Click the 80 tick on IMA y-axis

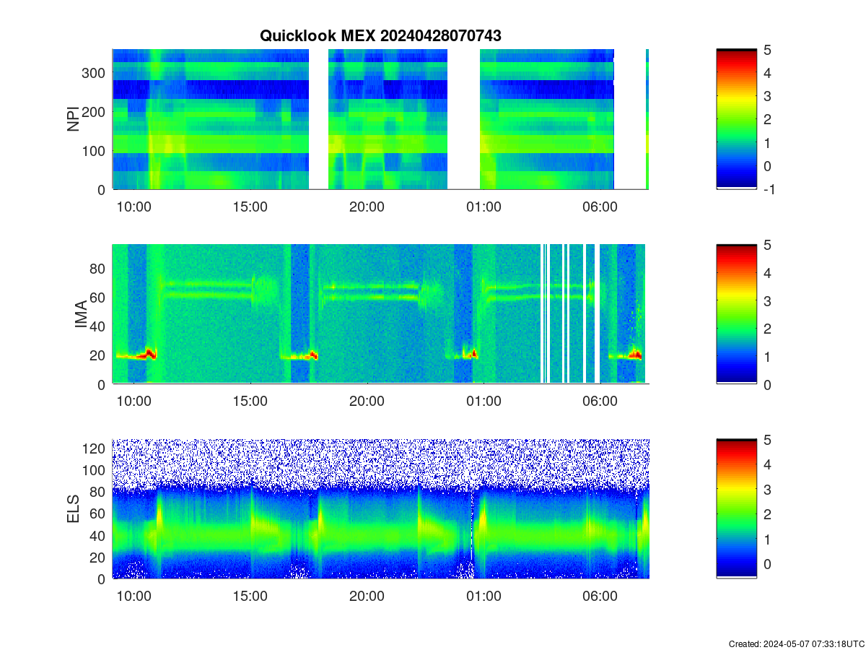click(99, 268)
